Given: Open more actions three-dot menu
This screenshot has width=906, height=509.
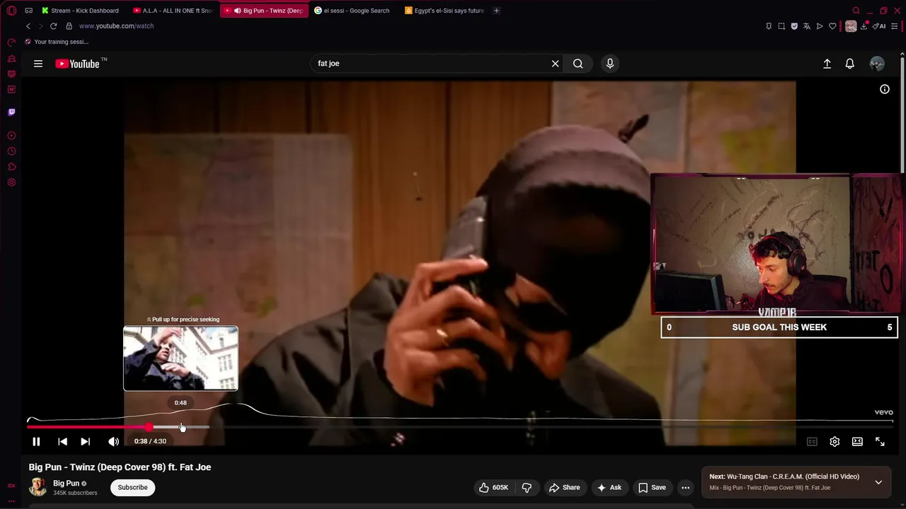Looking at the screenshot, I should pyautogui.click(x=685, y=487).
